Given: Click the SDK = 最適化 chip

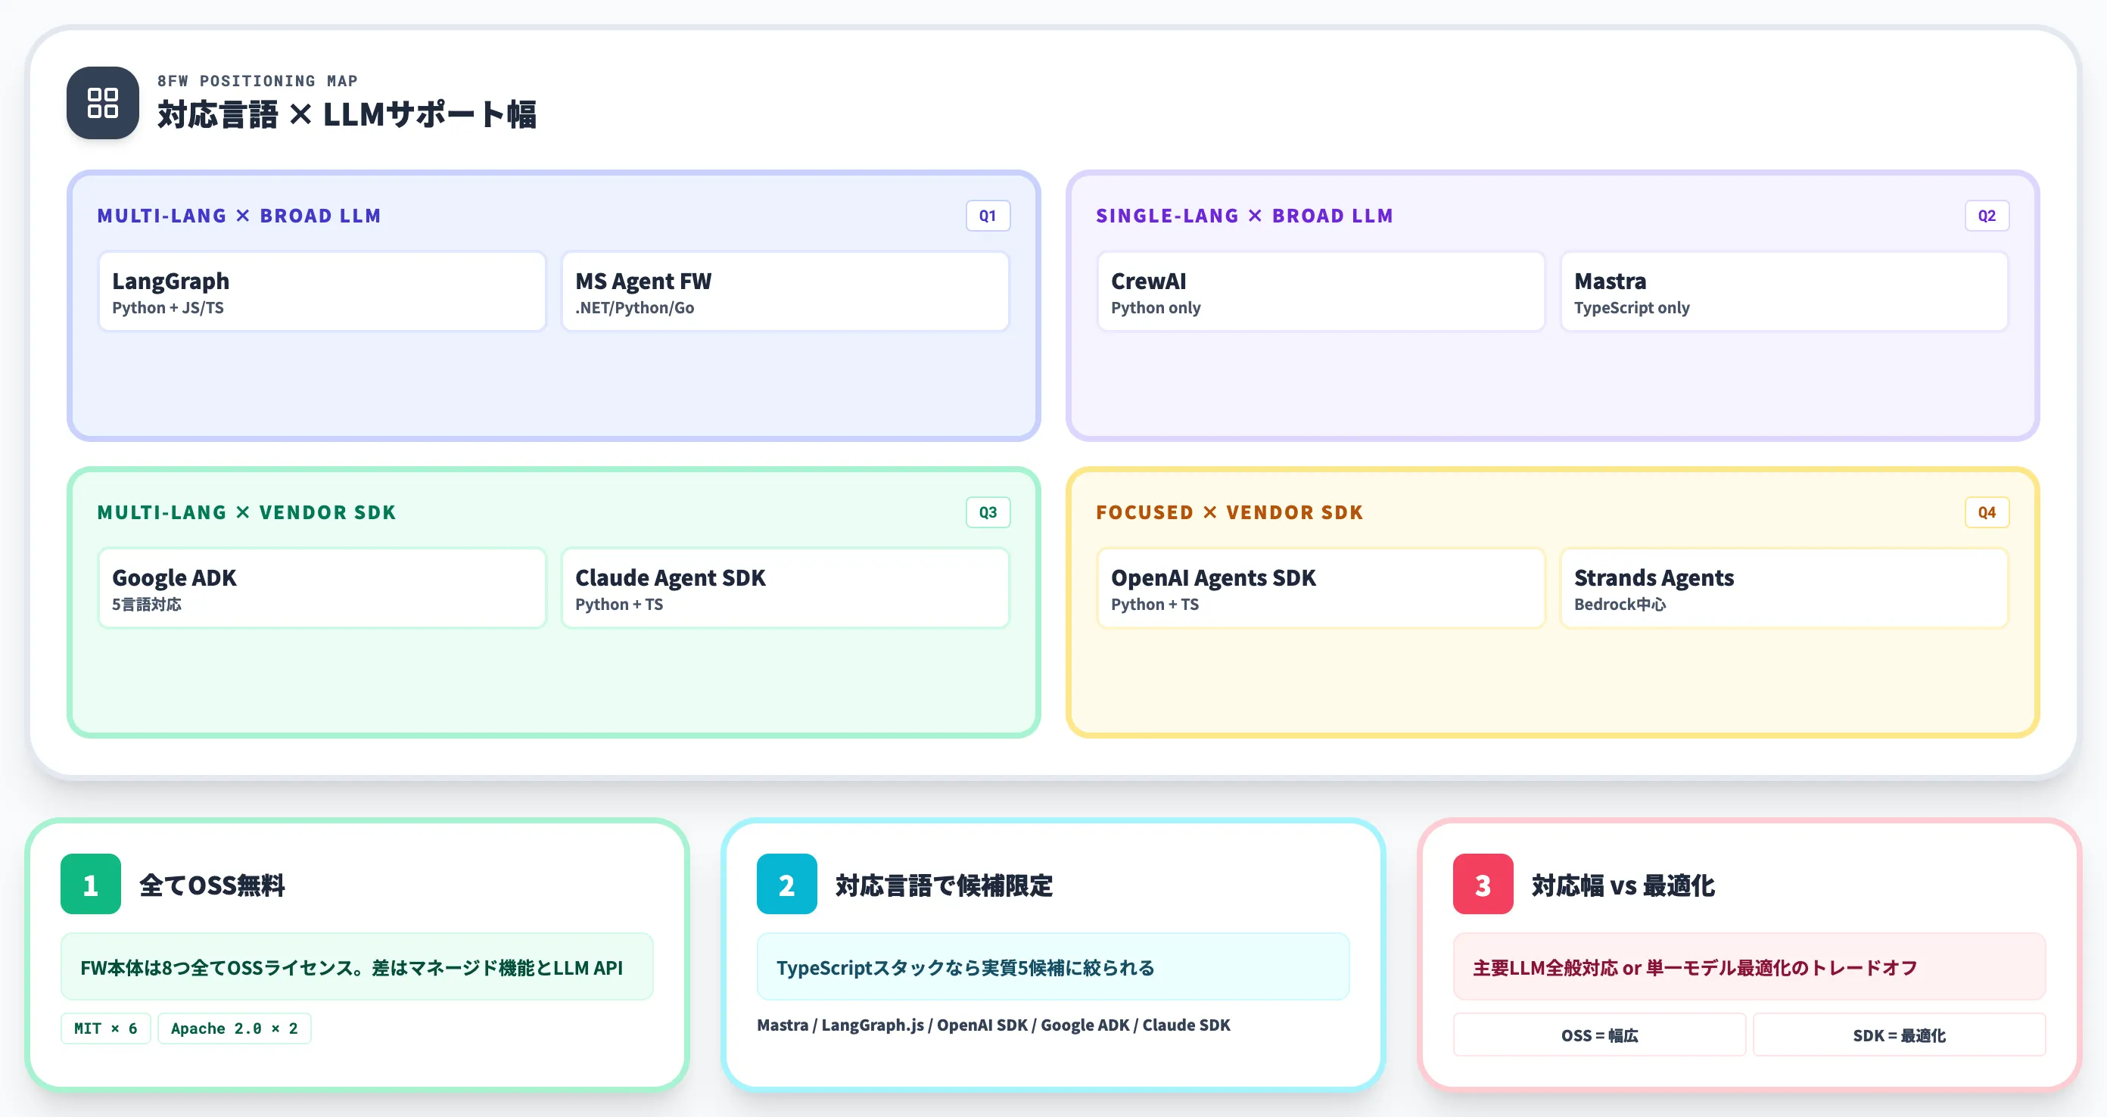Looking at the screenshot, I should [1899, 1035].
